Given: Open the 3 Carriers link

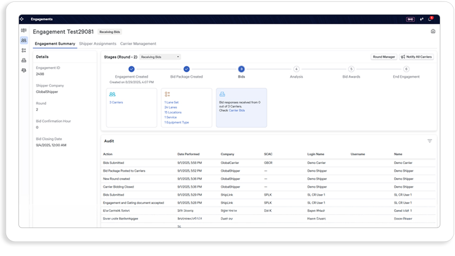Looking at the screenshot, I should (x=116, y=102).
